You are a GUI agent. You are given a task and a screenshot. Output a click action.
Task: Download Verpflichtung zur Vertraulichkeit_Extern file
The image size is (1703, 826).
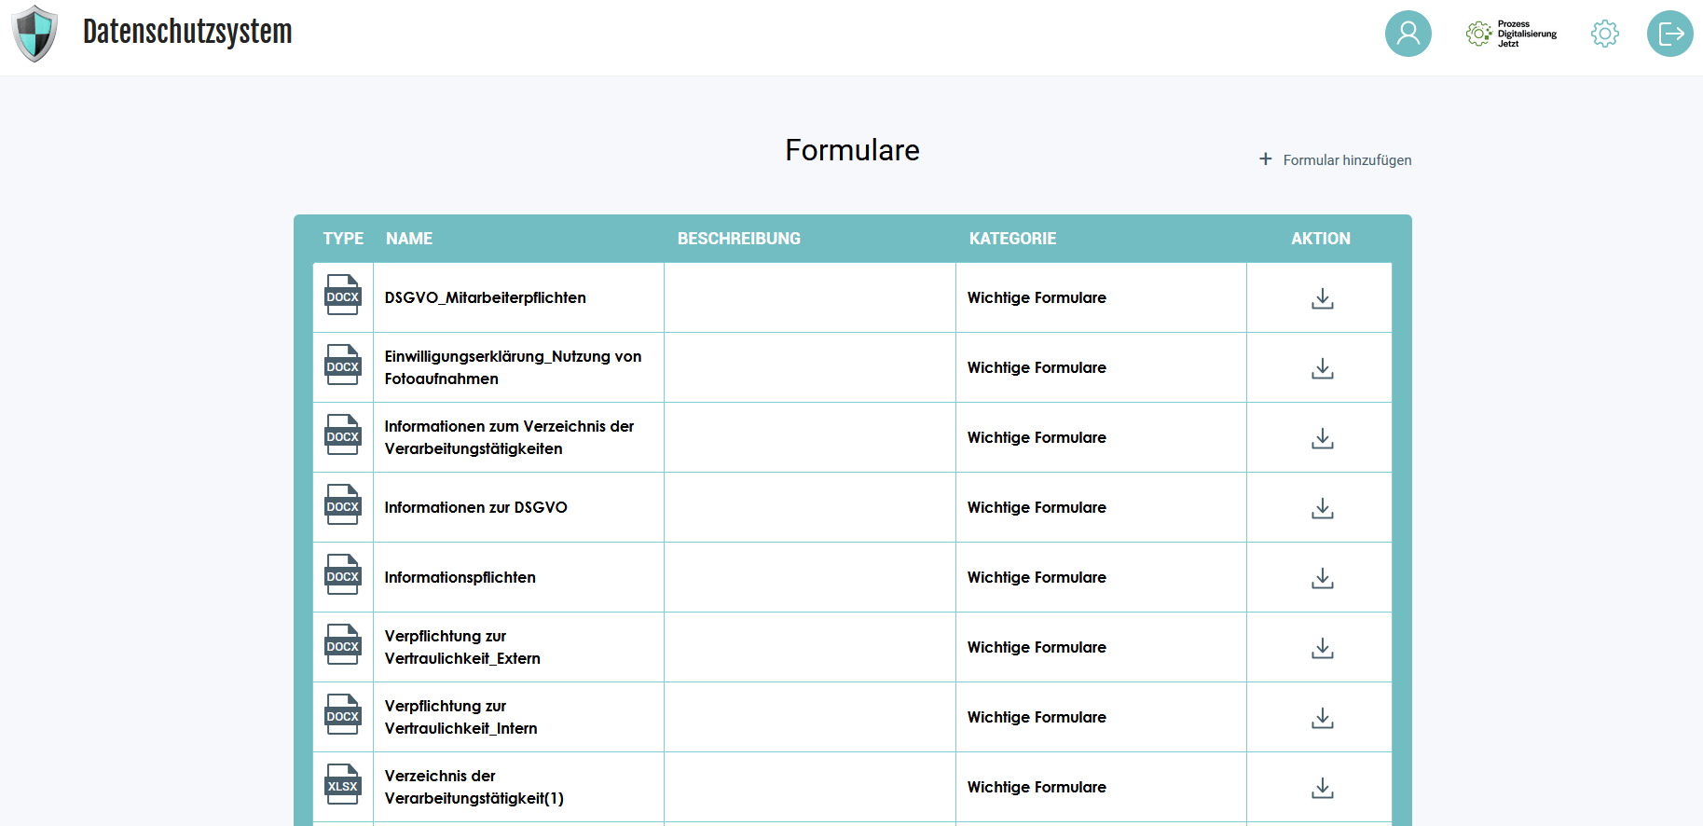(1322, 648)
